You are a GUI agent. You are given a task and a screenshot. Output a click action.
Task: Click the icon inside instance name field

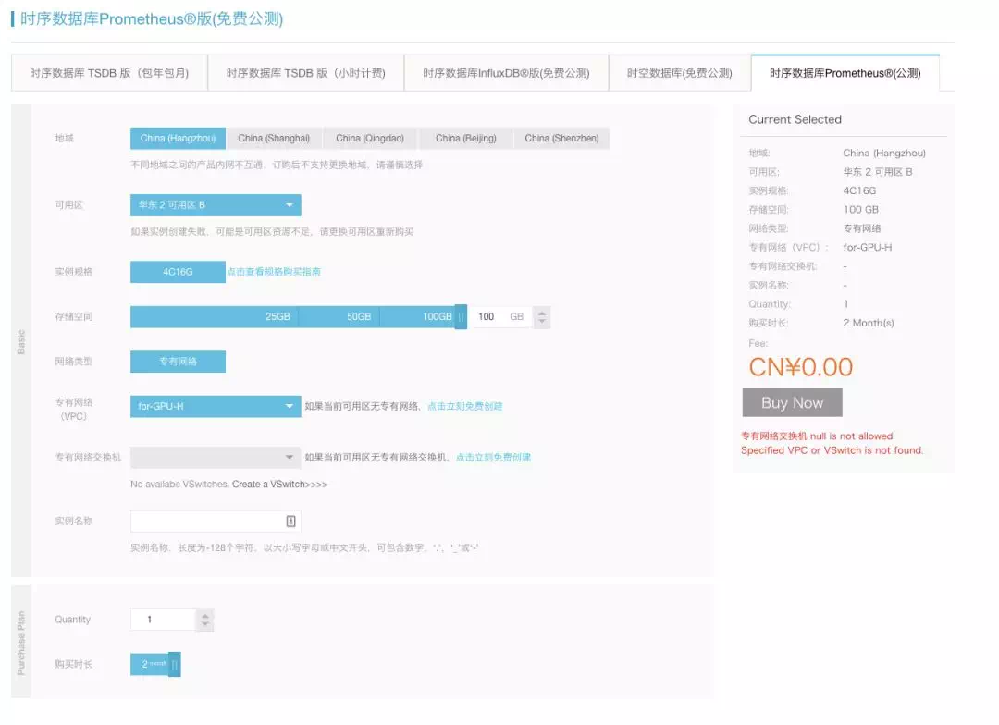click(x=290, y=522)
